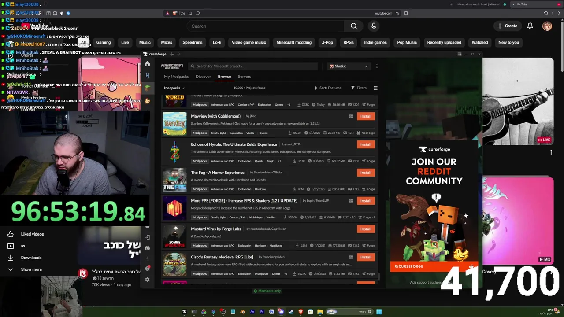
Task: Install Echoes of Hyrule modpack
Action: 366,144
